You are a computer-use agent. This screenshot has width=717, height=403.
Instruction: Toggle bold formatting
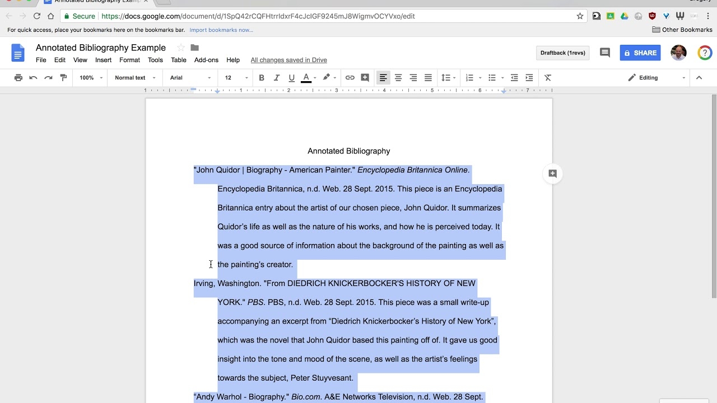(x=261, y=77)
